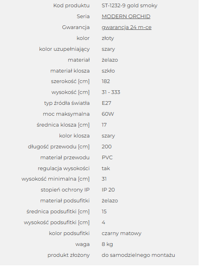
Task: Click the szerokość value 182
Action: click(x=106, y=81)
